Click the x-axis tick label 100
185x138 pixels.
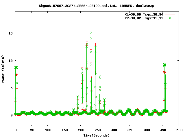pos(48,130)
